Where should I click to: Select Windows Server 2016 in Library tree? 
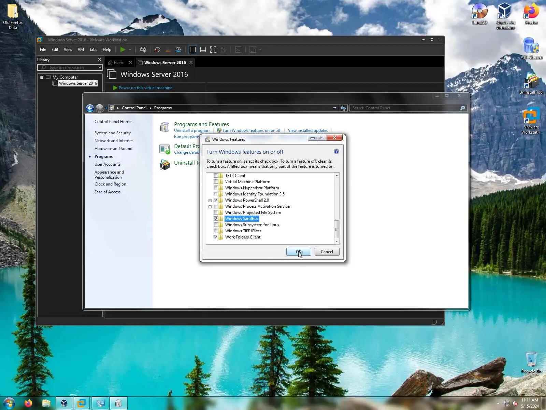pos(78,83)
